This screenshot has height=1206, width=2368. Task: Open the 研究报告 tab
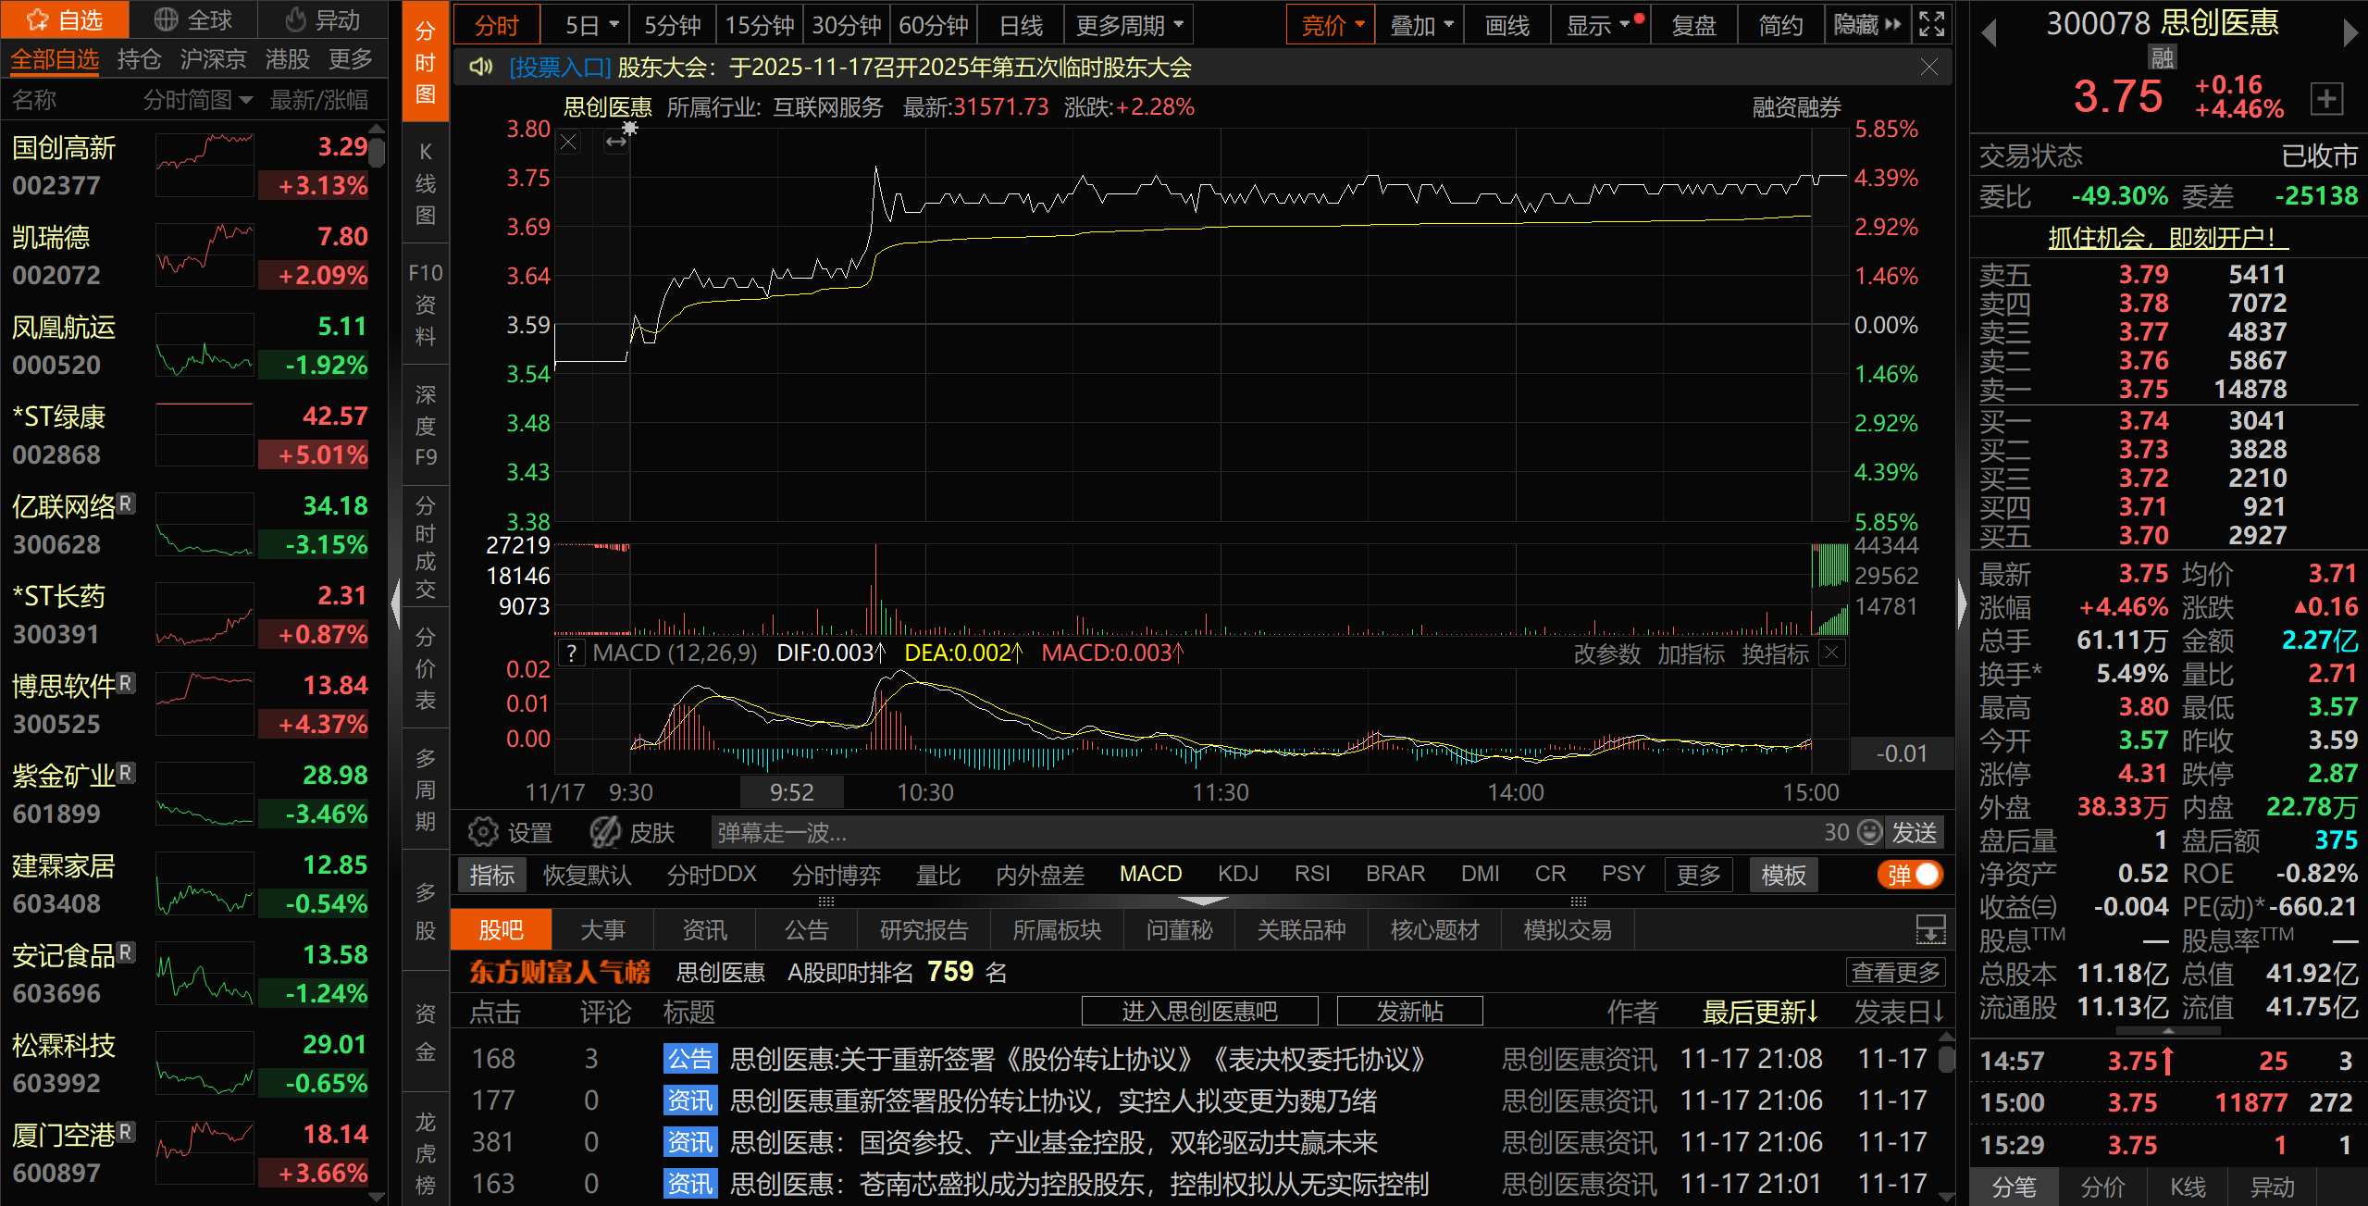pyautogui.click(x=923, y=929)
